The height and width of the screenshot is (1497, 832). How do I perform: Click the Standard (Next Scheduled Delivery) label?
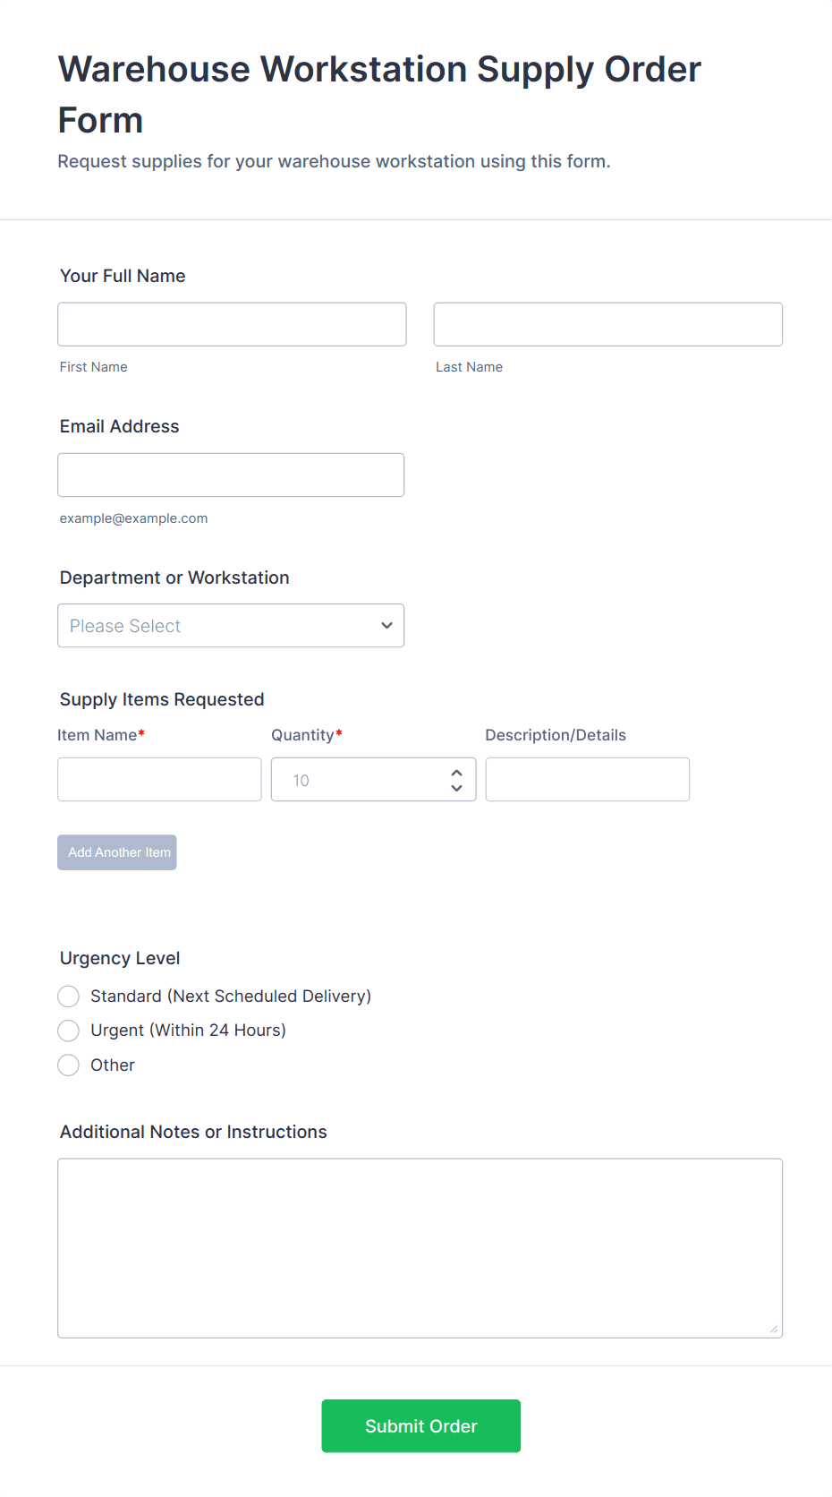(231, 997)
